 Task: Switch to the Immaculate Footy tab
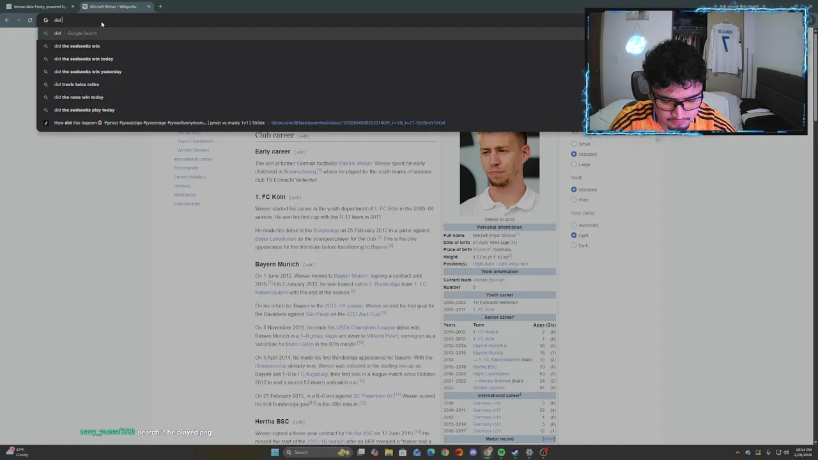coord(40,6)
